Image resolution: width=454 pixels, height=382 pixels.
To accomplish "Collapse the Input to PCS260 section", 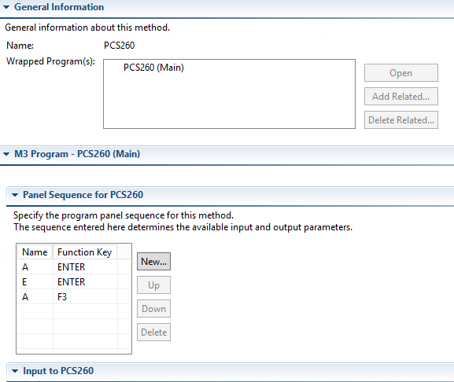I will coord(15,371).
